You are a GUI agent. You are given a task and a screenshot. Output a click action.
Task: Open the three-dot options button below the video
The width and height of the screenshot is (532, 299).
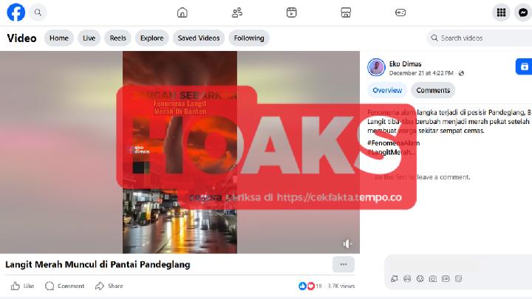pyautogui.click(x=344, y=264)
